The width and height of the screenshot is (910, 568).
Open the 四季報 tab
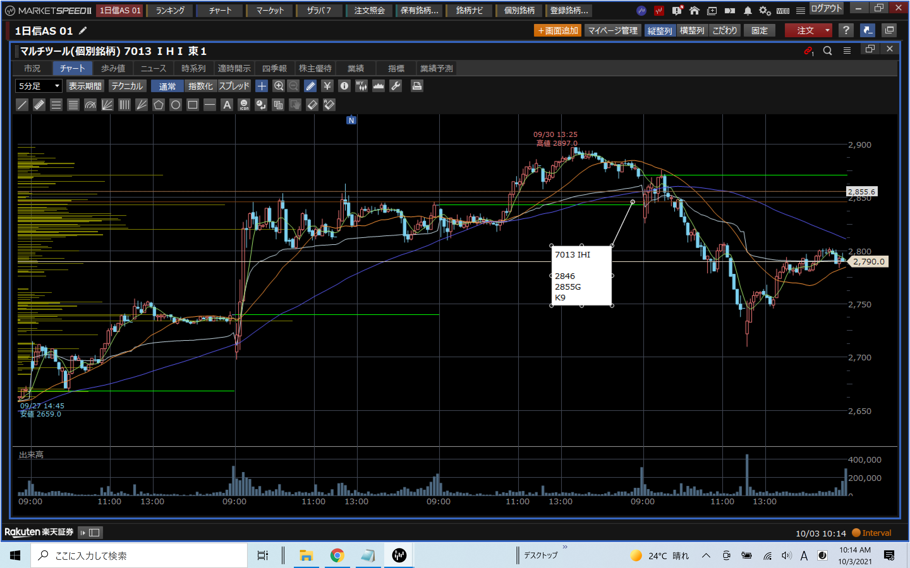tap(275, 68)
